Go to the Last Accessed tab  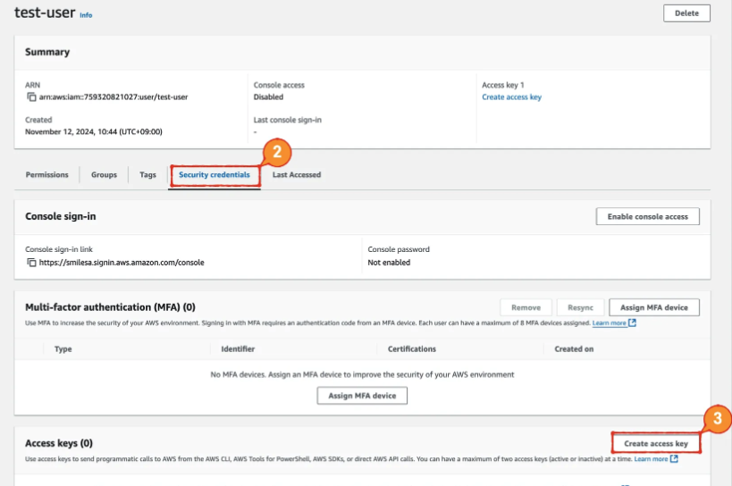tap(297, 175)
